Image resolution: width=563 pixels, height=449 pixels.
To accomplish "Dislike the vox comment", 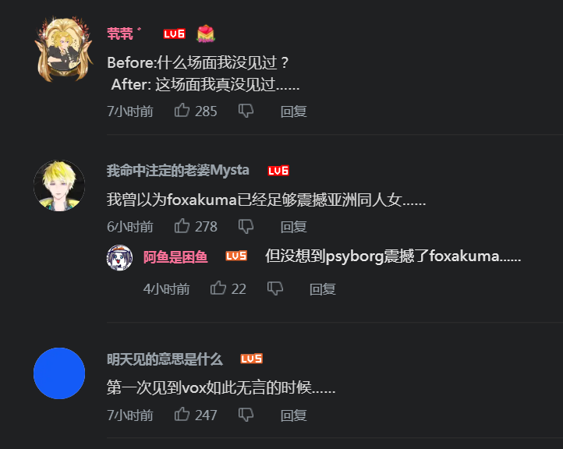I will (x=246, y=415).
